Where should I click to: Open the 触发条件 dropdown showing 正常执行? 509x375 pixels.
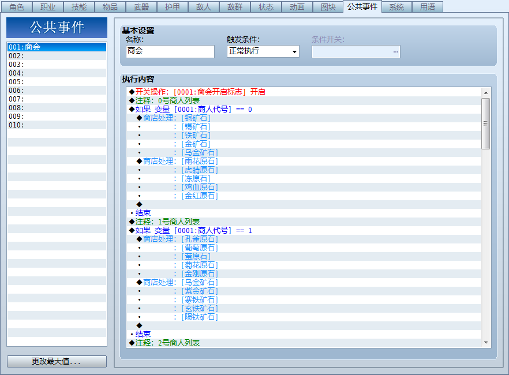click(263, 51)
